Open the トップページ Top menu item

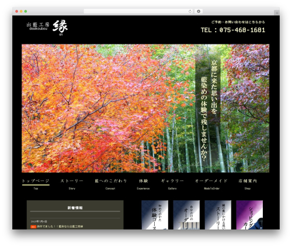[36, 184]
